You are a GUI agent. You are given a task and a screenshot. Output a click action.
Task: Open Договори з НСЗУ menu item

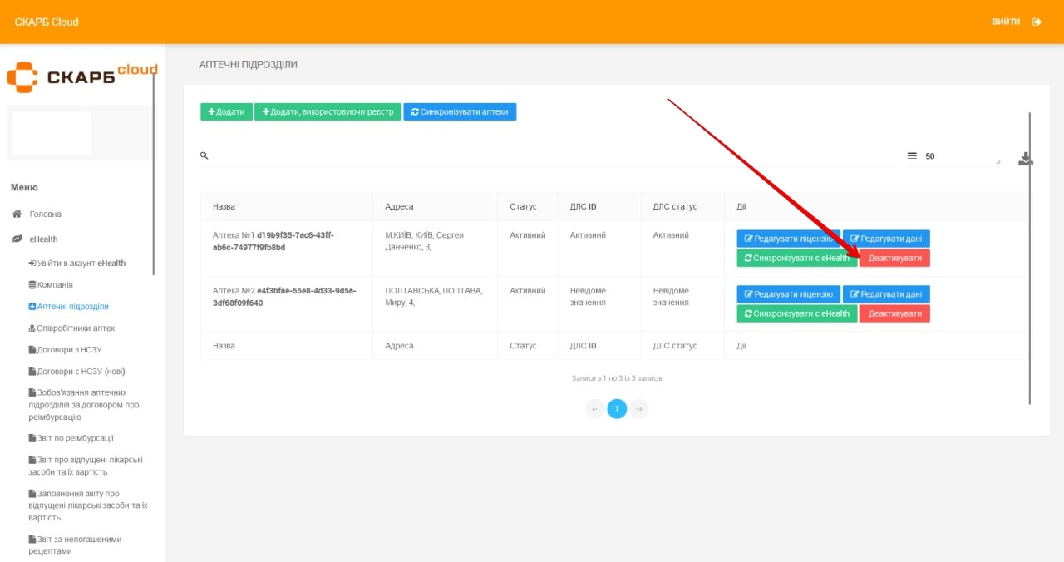(70, 349)
